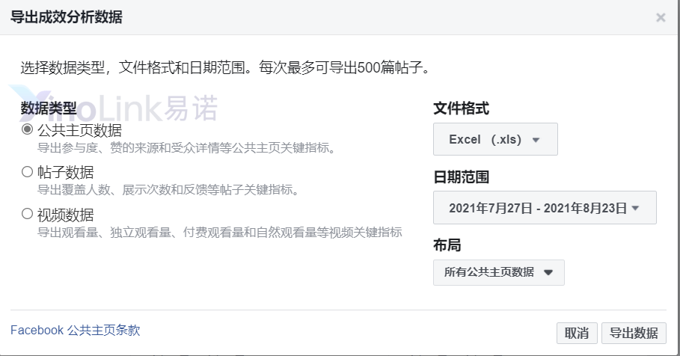Viewport: 680px width, 356px height.
Task: Click the description under 公共主页数据 option
Action: point(186,148)
